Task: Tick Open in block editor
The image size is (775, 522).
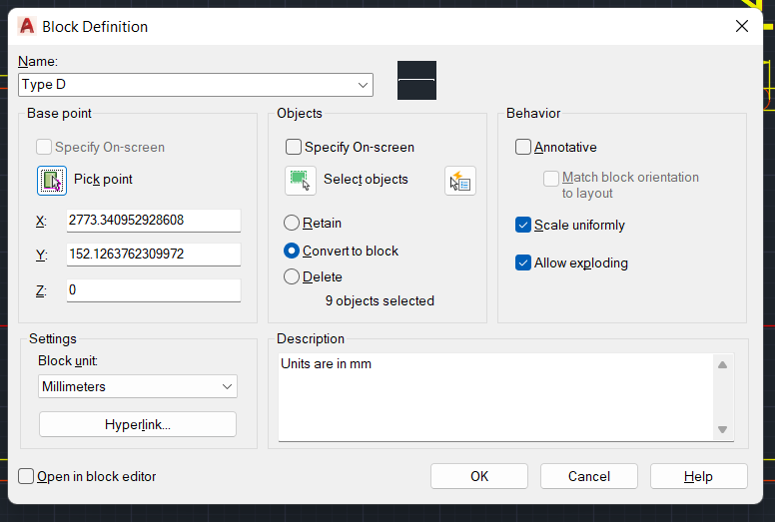Action: (26, 476)
